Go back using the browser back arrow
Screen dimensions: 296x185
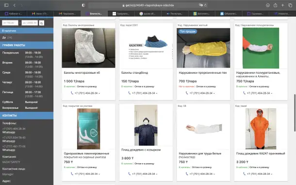point(15,5)
